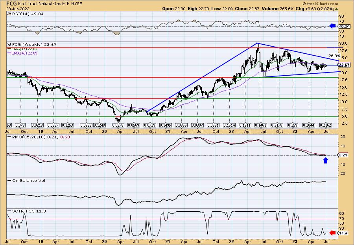Click the High 22.70 value
This screenshot has width=354, height=245.
[x=199, y=9]
